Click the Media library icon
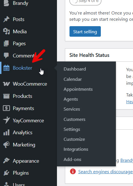 (x=6, y=31)
